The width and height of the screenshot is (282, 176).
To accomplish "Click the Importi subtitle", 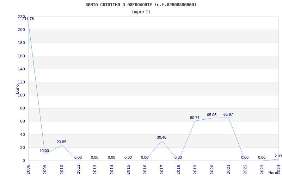I will coord(141,12).
